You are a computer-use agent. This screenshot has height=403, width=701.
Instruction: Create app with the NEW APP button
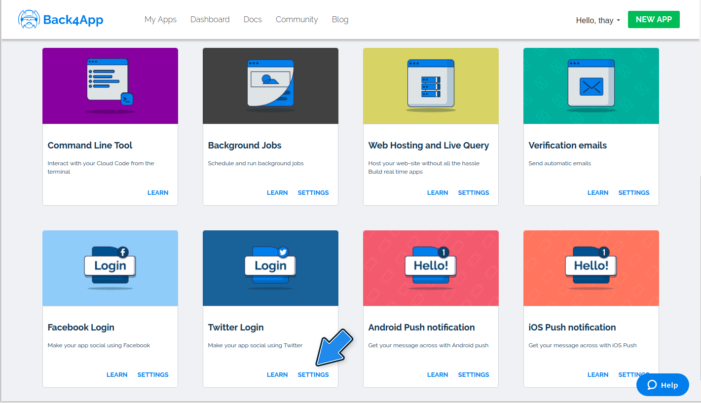coord(654,19)
